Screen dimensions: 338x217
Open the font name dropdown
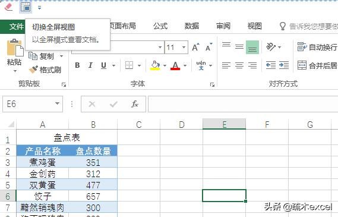[x=160, y=47]
